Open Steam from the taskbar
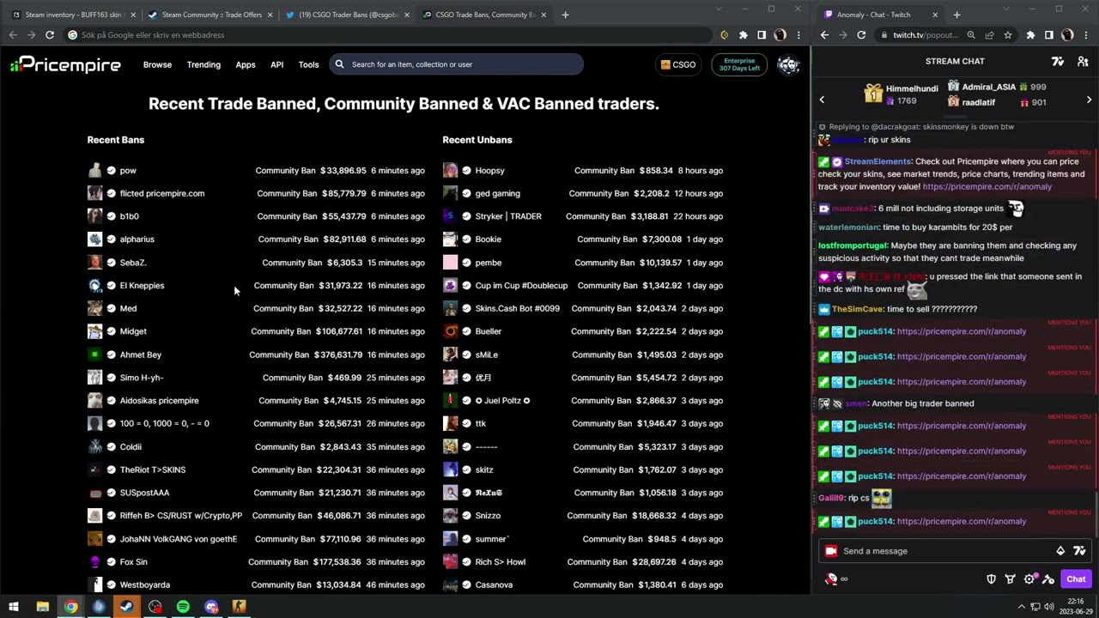 (x=126, y=607)
